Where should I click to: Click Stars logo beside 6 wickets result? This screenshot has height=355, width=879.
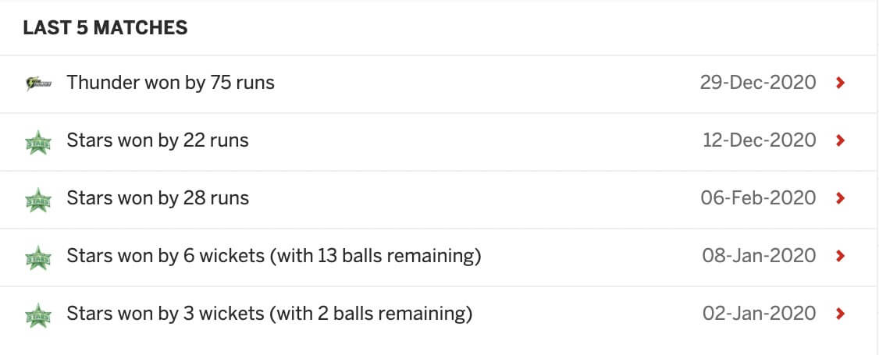click(x=39, y=257)
